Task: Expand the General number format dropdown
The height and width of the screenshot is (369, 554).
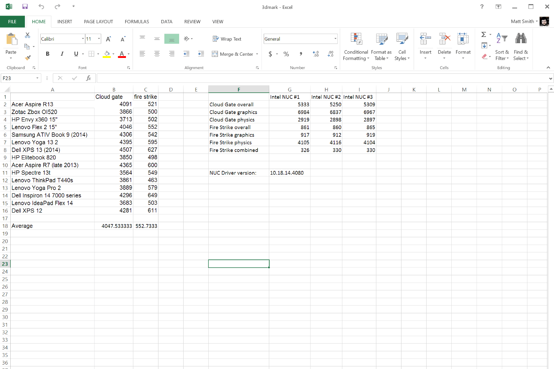Action: [335, 39]
